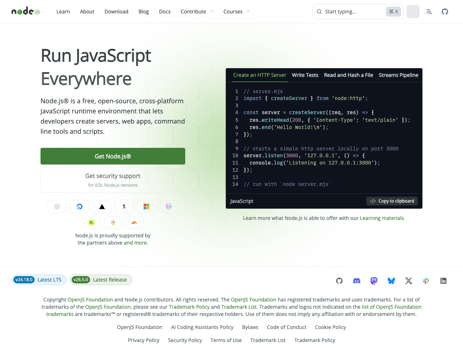Viewport: 463px width, 354px height.
Task: Open the Learn menu item
Action: pos(63,12)
